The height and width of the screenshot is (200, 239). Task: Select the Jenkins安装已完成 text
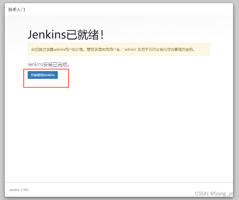[x=49, y=65]
